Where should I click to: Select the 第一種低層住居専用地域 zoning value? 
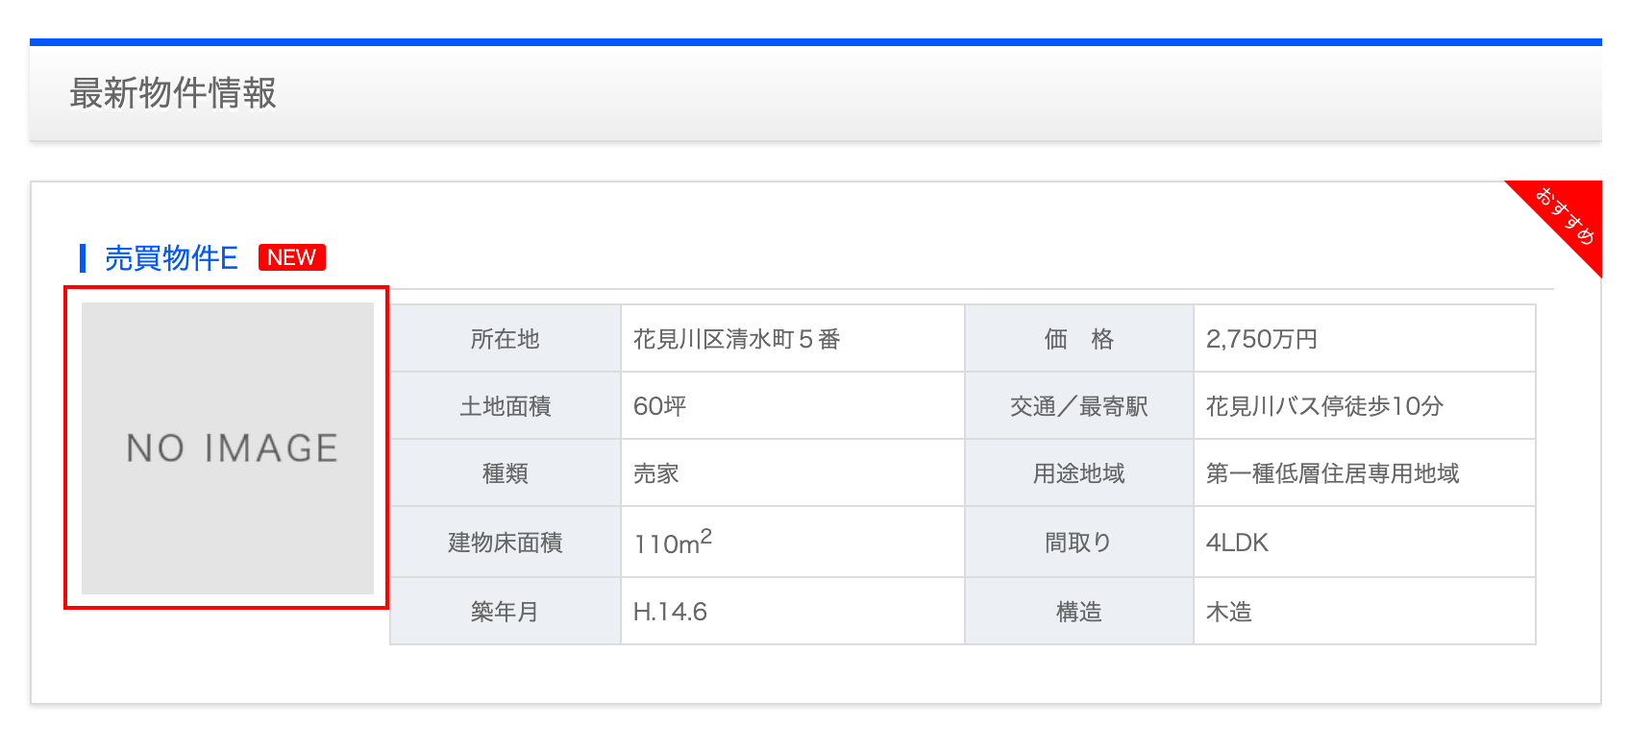pos(1332,473)
